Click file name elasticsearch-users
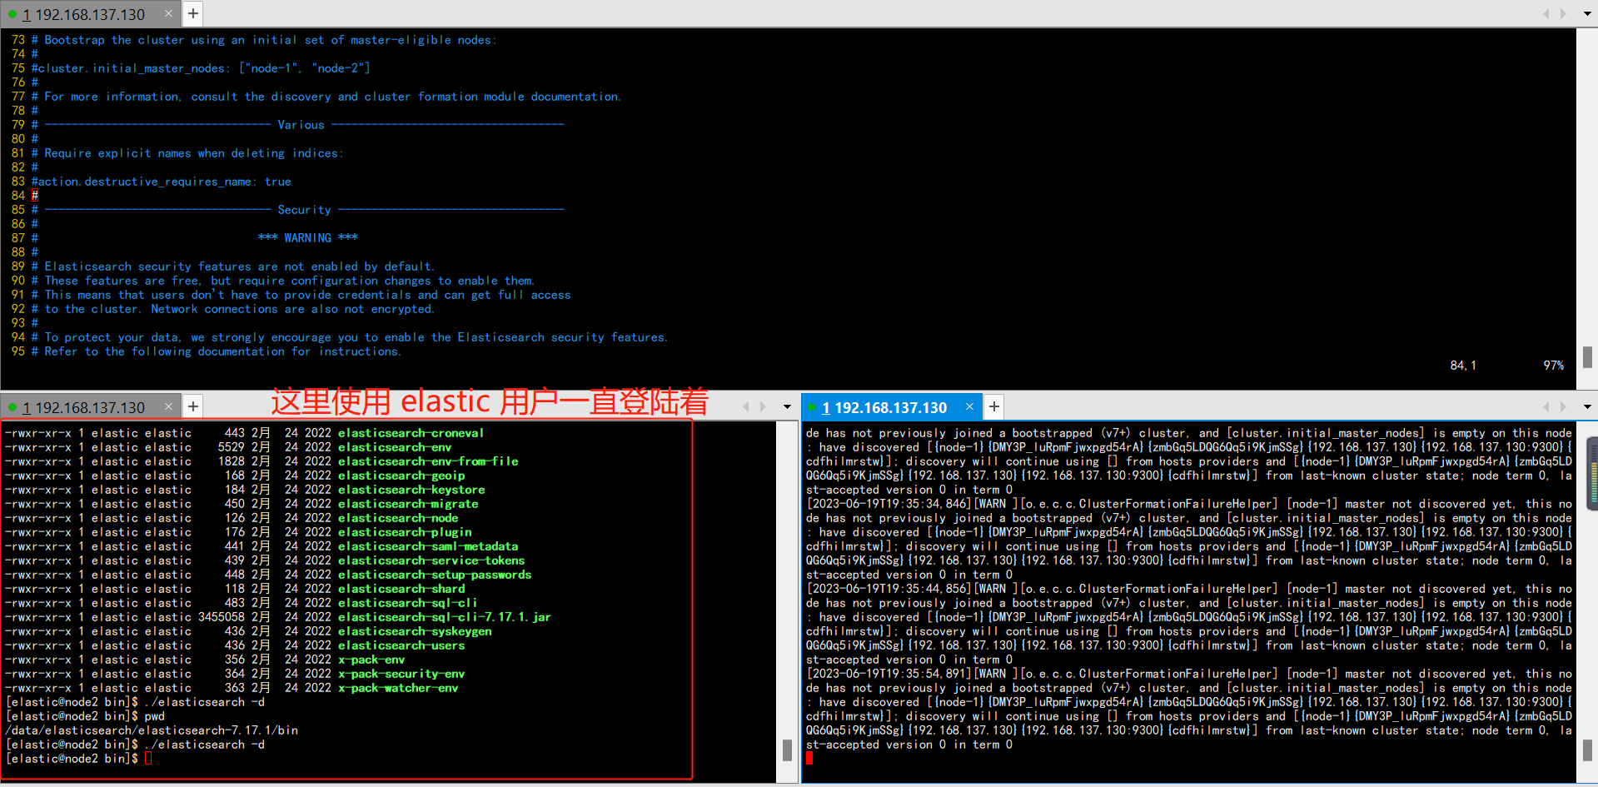Image resolution: width=1598 pixels, height=787 pixels. 401,645
